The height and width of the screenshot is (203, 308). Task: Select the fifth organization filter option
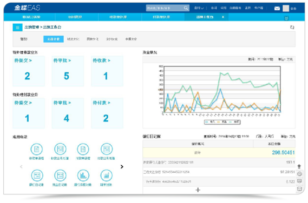coord(131,39)
